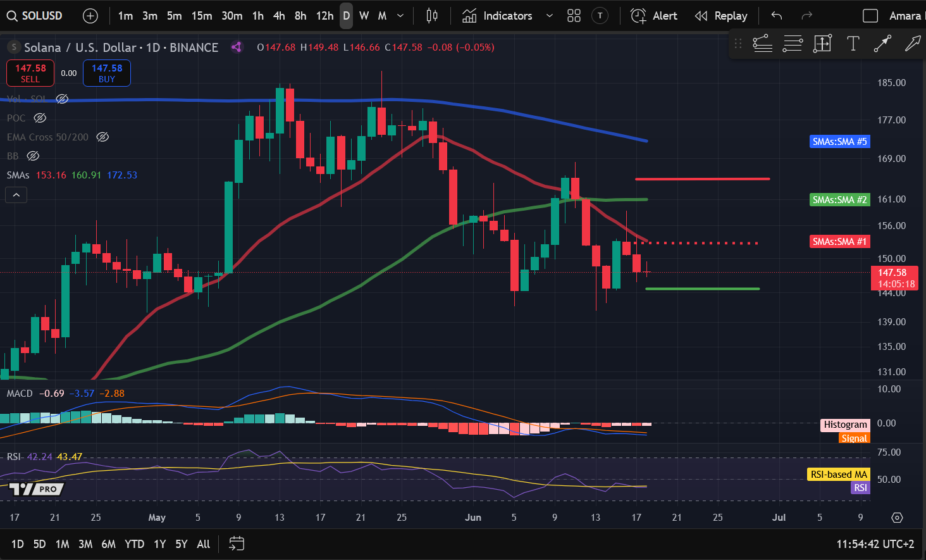Viewport: 926px width, 560px height.
Task: Toggle visibility of the POC indicator
Action: (x=40, y=118)
